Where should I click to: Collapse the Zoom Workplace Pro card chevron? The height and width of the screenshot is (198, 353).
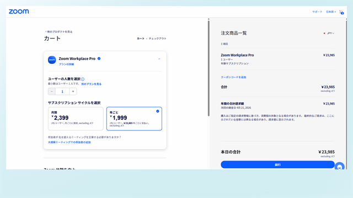[159, 59]
